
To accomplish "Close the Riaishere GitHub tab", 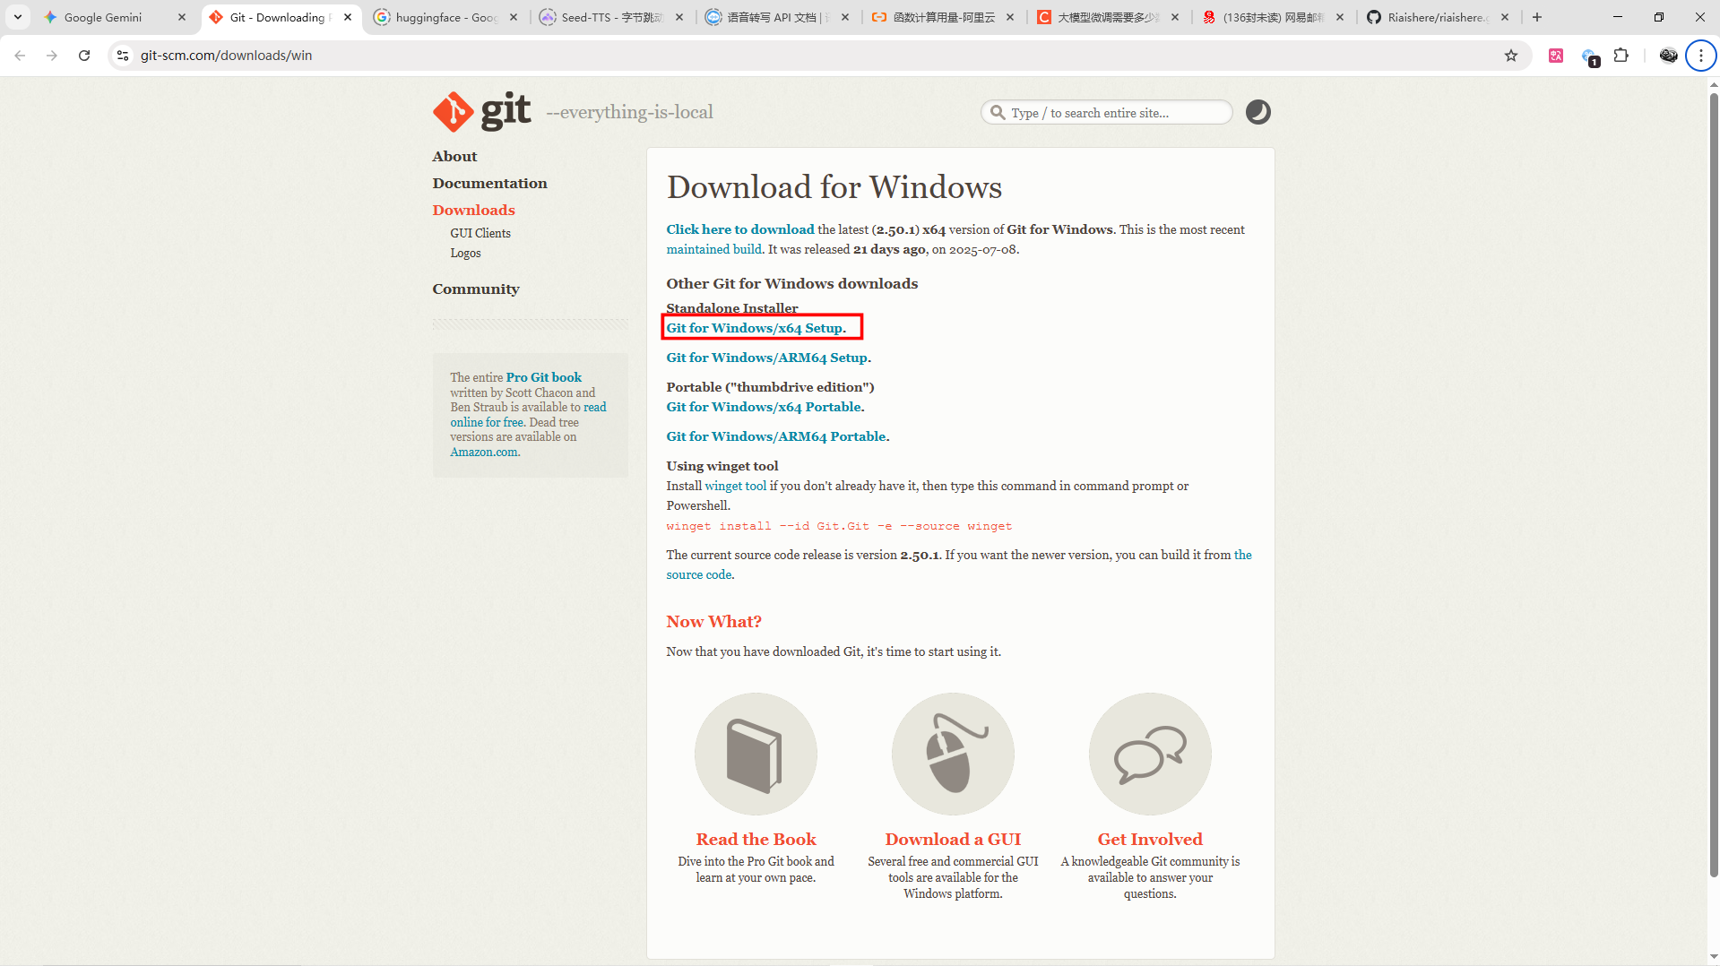I will (1504, 17).
